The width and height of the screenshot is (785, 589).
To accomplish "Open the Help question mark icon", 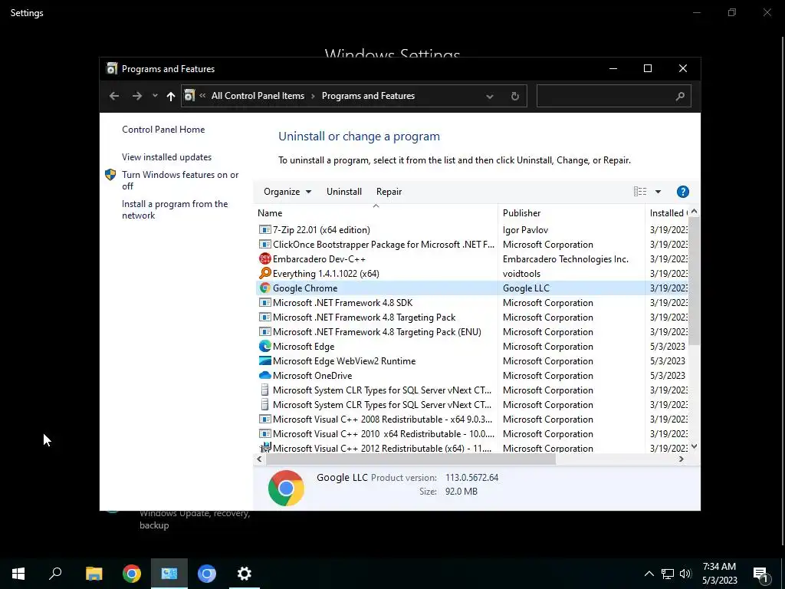I will point(683,192).
